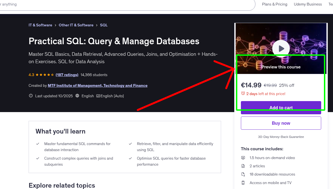The height and width of the screenshot is (189, 333).
Task: Click the last-updated clock icon
Action: tap(31, 96)
